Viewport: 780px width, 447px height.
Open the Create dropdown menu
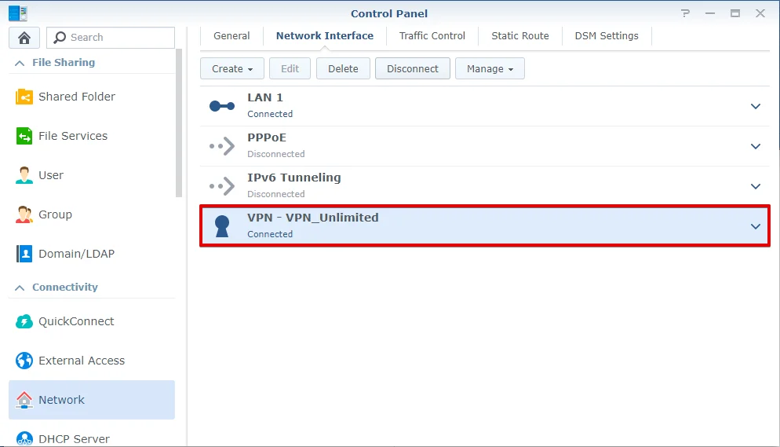pos(231,68)
